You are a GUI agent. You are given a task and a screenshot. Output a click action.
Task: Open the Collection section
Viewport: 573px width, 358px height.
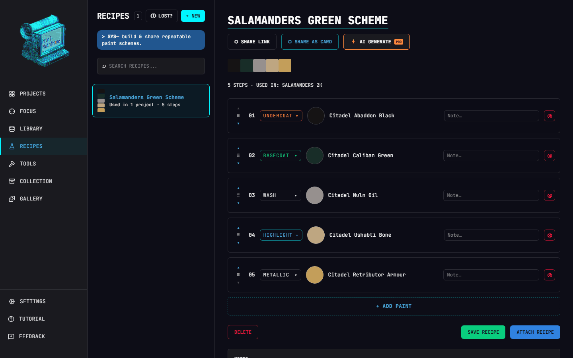click(x=44, y=181)
